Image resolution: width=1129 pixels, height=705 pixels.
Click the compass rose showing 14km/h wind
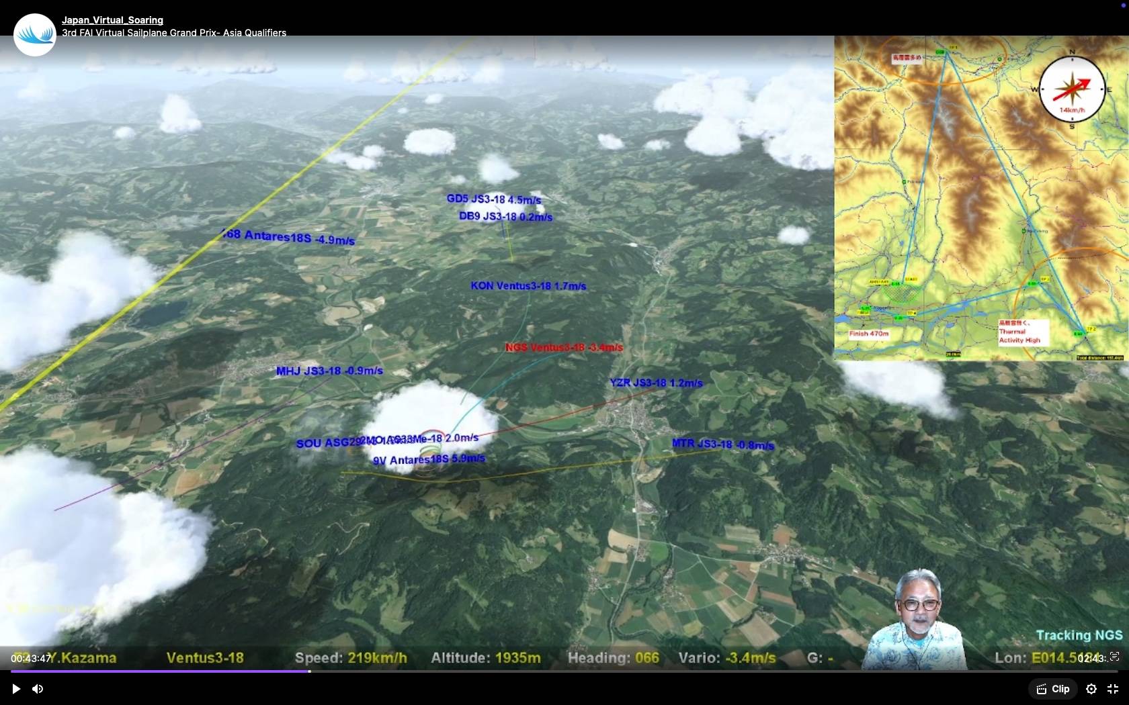1072,89
